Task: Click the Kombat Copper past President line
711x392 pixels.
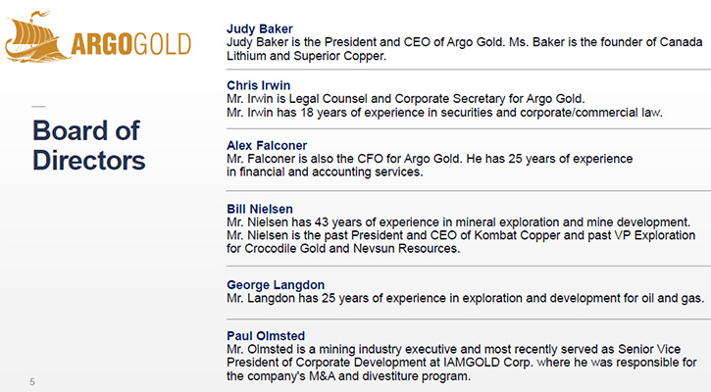Action: point(461,235)
